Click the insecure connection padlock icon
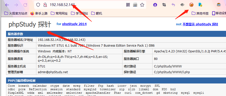This screenshot has width=226, height=96. point(45,5)
